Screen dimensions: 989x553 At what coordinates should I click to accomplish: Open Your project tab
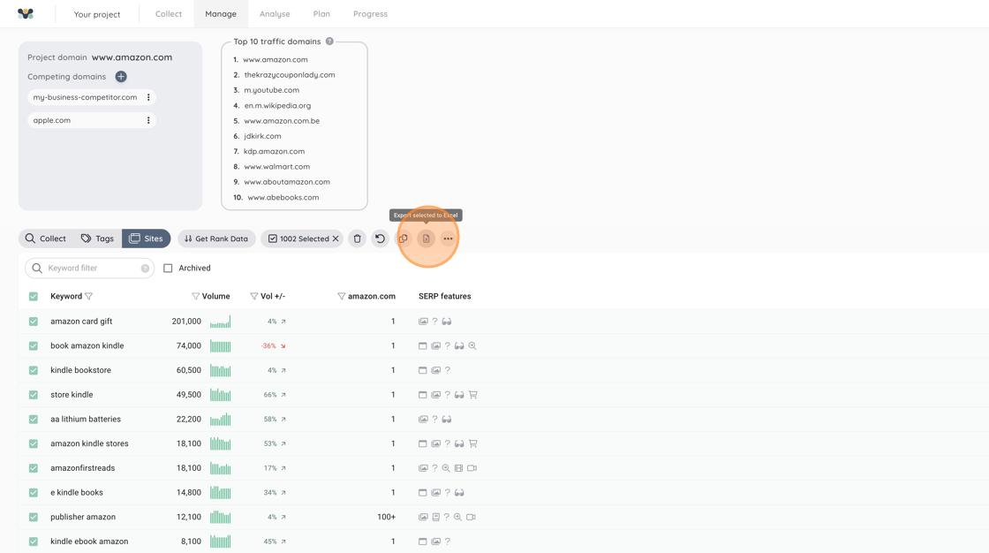(97, 14)
